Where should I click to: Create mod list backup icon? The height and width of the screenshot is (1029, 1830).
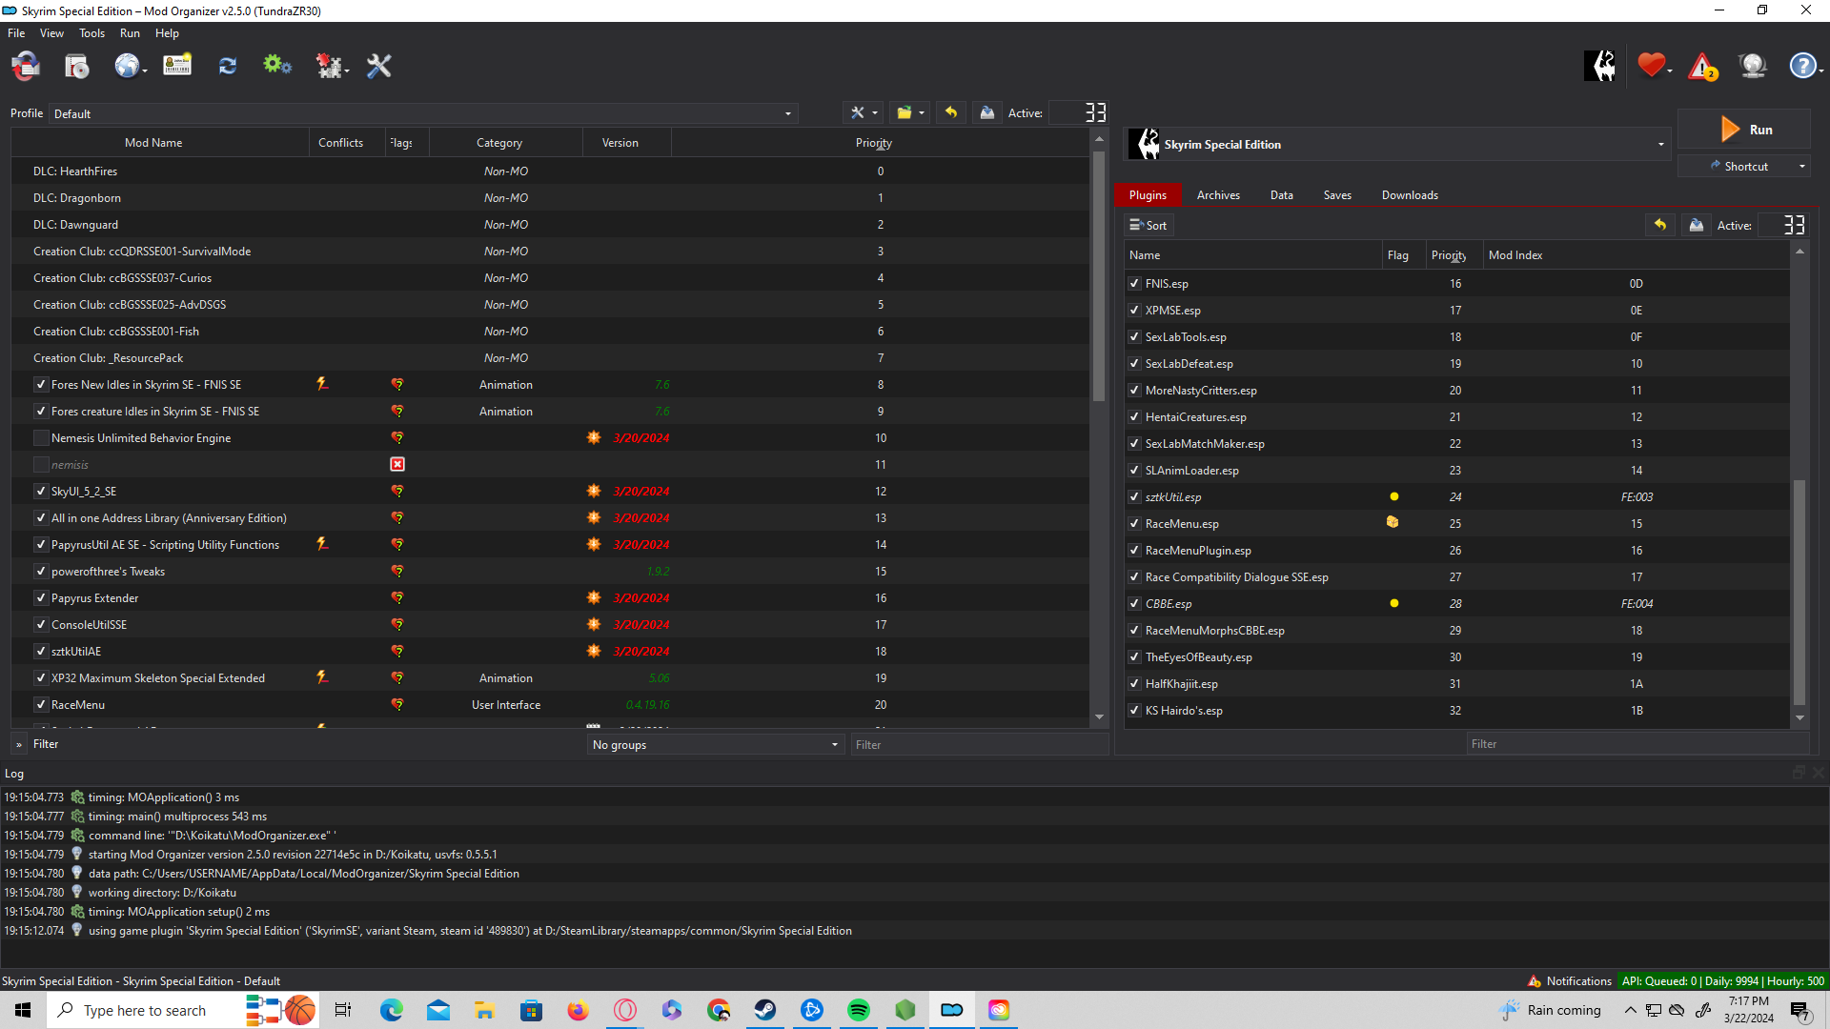coord(987,112)
